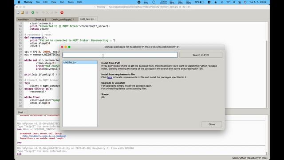Click the Save file toolbar icon

click(27, 12)
